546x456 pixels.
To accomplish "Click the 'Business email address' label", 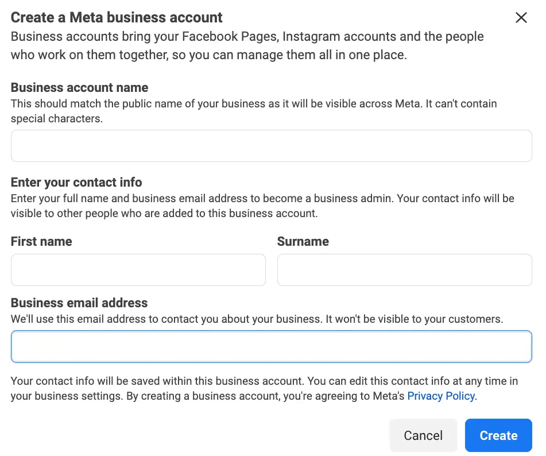I will pyautogui.click(x=79, y=303).
